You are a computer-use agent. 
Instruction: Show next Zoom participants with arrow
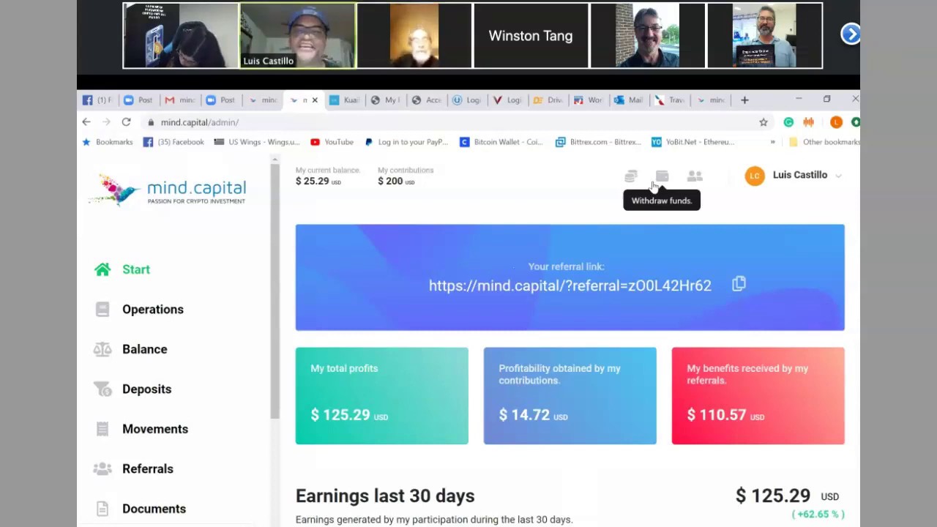coord(850,34)
